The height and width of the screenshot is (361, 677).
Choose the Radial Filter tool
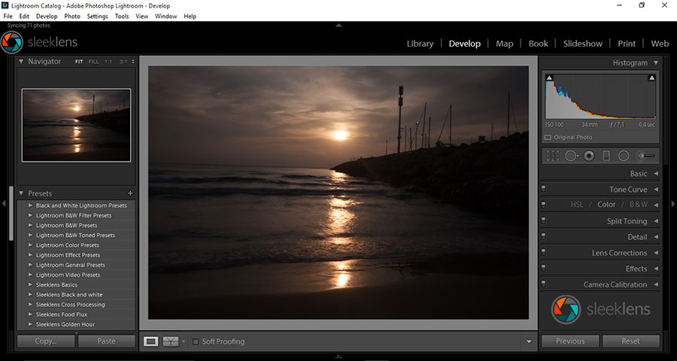[x=624, y=156]
